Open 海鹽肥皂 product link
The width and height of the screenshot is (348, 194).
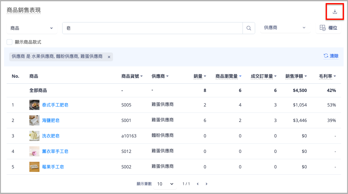click(51, 120)
